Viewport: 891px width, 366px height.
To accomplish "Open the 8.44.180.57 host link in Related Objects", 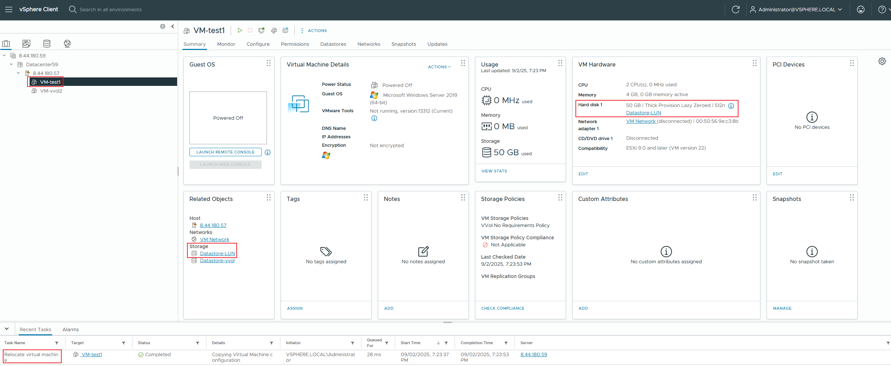I will [213, 226].
